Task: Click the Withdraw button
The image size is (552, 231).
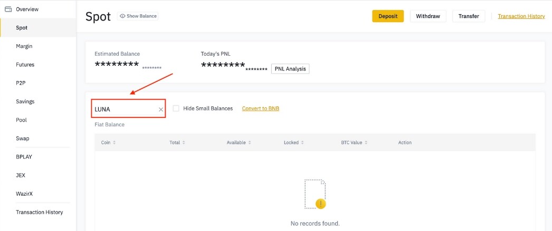Action: pos(428,16)
